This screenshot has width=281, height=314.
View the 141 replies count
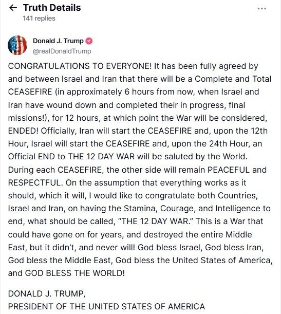click(39, 18)
